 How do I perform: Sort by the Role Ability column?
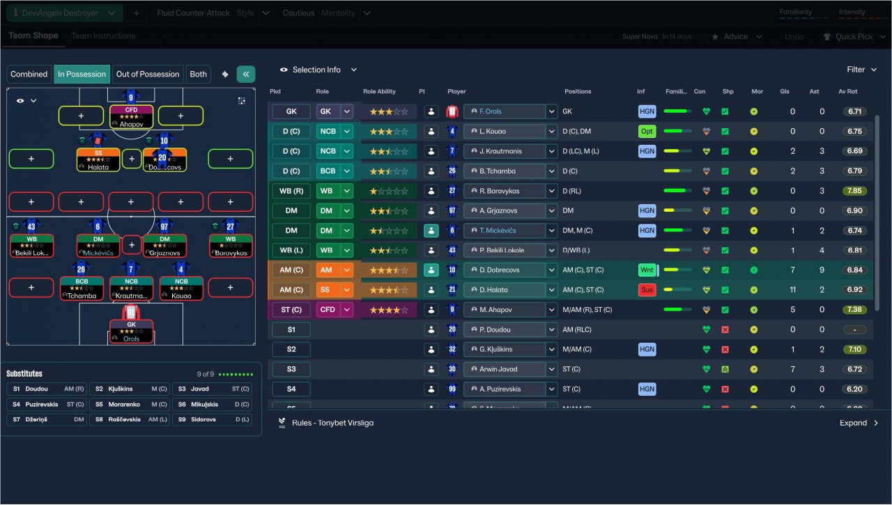click(x=379, y=91)
